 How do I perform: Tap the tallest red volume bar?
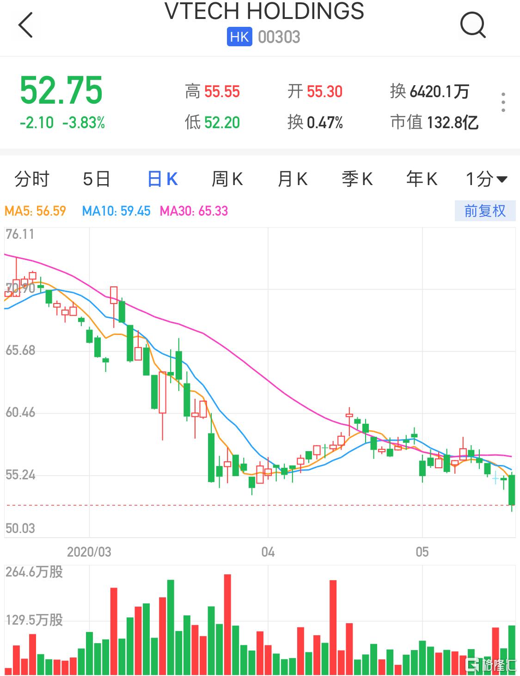click(x=227, y=624)
